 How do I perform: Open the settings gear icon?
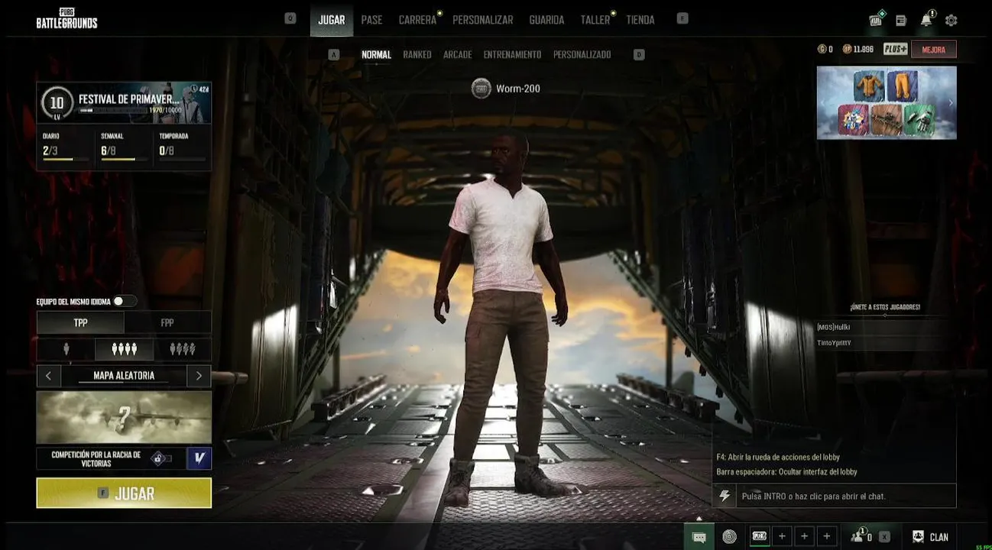(x=951, y=21)
